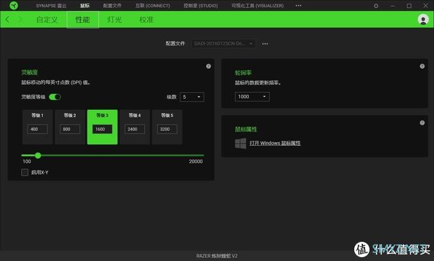
Task: Select the 等级 1 DPI stage
Action: tap(38, 127)
